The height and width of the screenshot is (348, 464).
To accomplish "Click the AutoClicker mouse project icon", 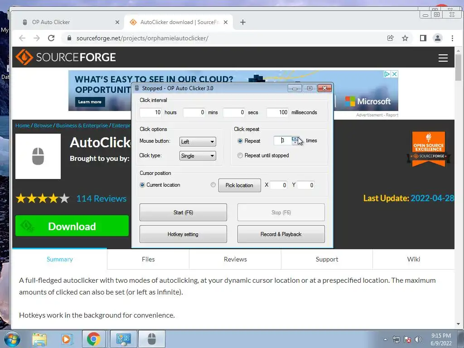I will [x=38, y=156].
